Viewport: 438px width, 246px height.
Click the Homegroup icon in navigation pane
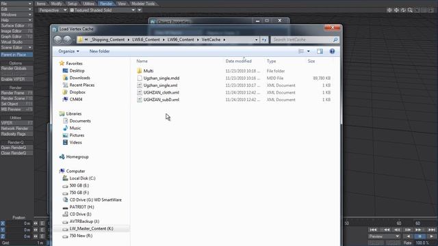[62, 156]
